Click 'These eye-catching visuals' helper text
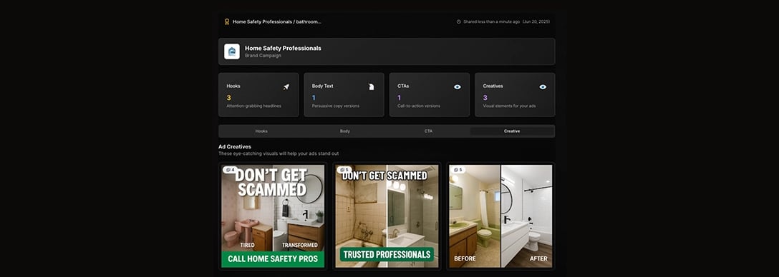 click(279, 153)
